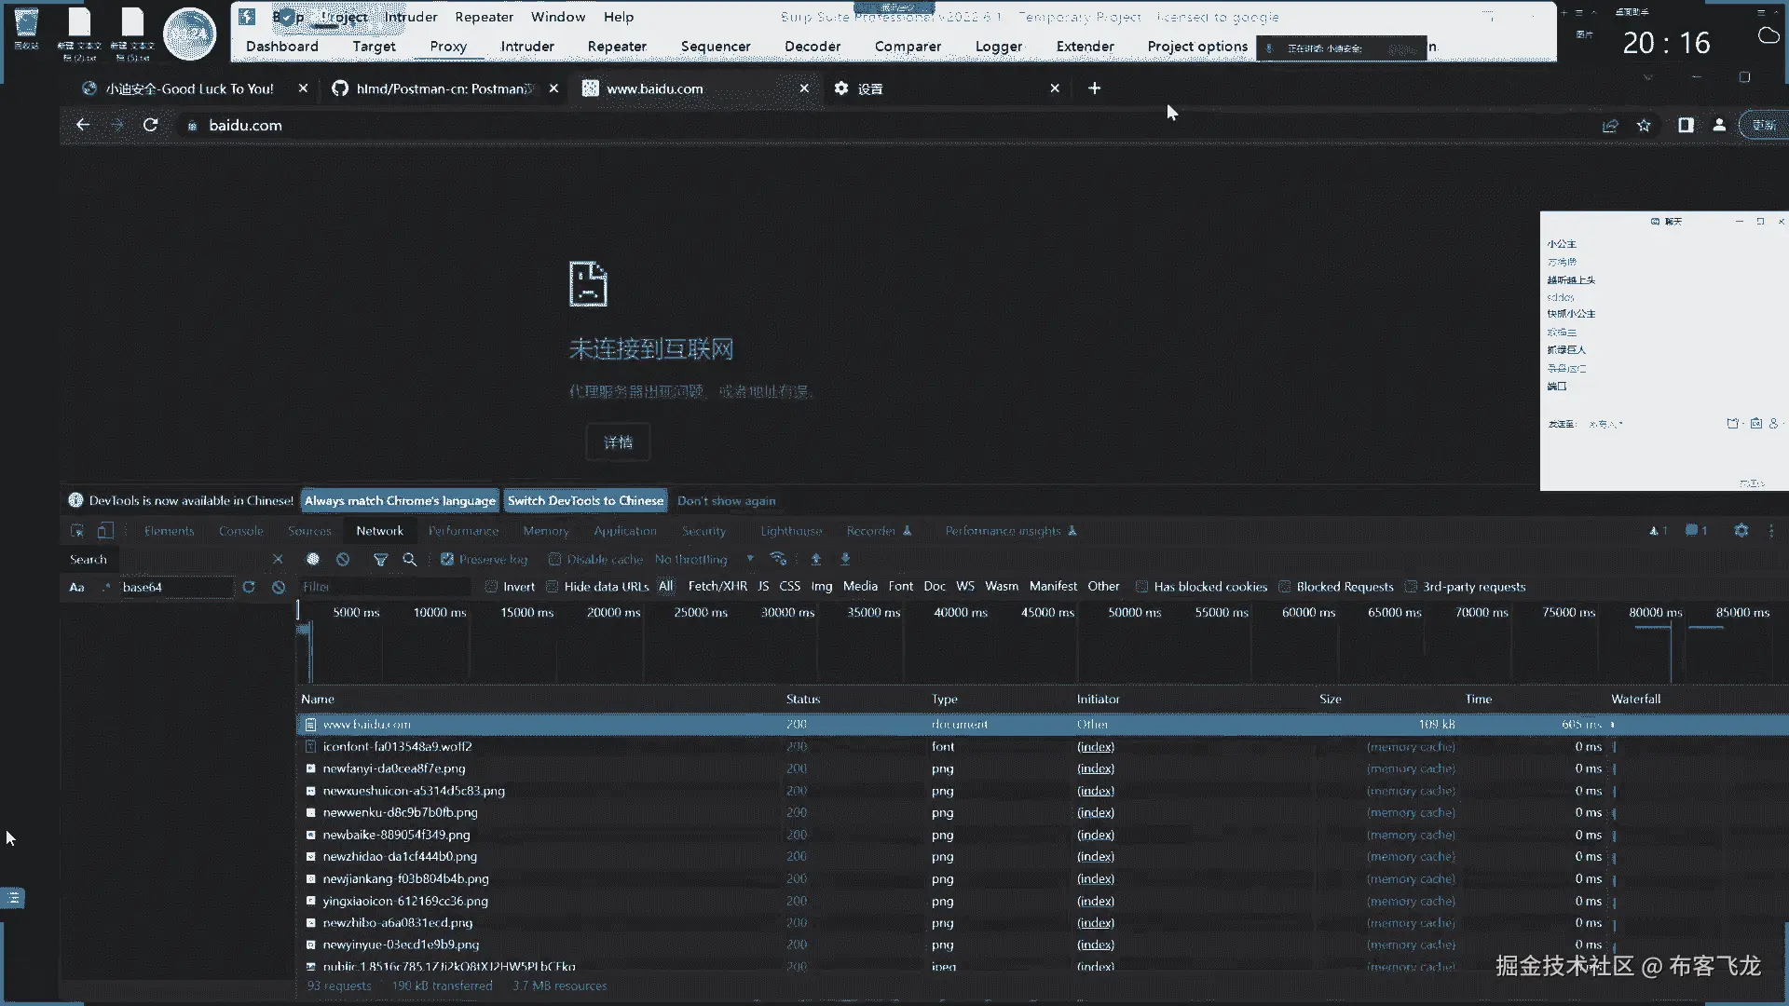Click the (index) initiator link for iconfont

[1095, 746]
